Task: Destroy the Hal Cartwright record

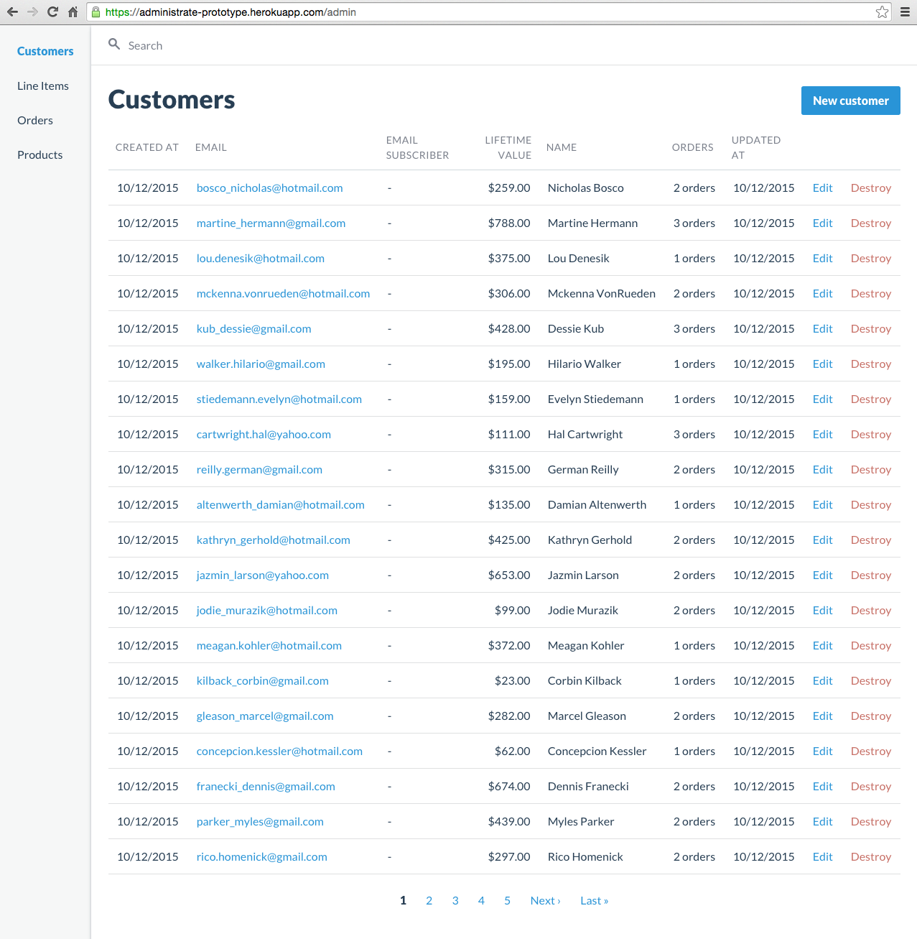Action: (x=870, y=434)
